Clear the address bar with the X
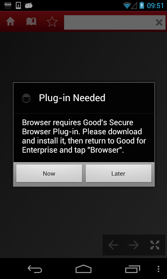 pos(159,23)
